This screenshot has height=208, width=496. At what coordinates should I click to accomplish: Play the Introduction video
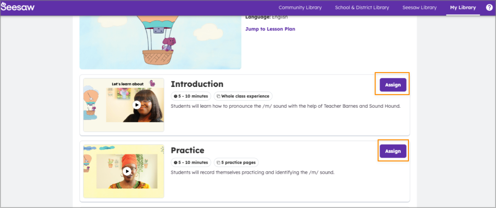coord(137,105)
